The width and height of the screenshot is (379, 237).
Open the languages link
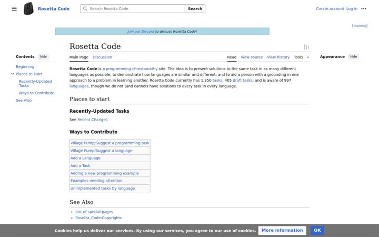point(79,86)
